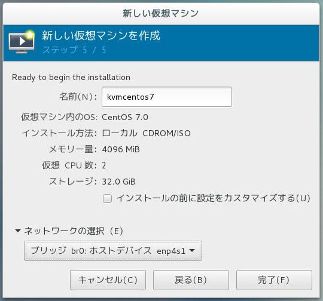This screenshot has width=323, height=301.
Task: Click the 新しい仮想マシンを作成 header text
Action: click(101, 35)
